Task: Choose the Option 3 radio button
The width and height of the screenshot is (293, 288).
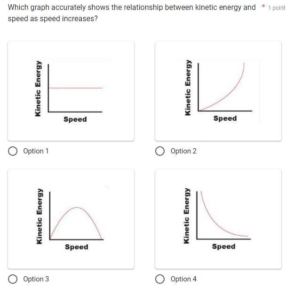Action: (13, 279)
